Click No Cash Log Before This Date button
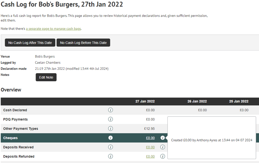Screen dimensions: 259x163 pos(83,43)
